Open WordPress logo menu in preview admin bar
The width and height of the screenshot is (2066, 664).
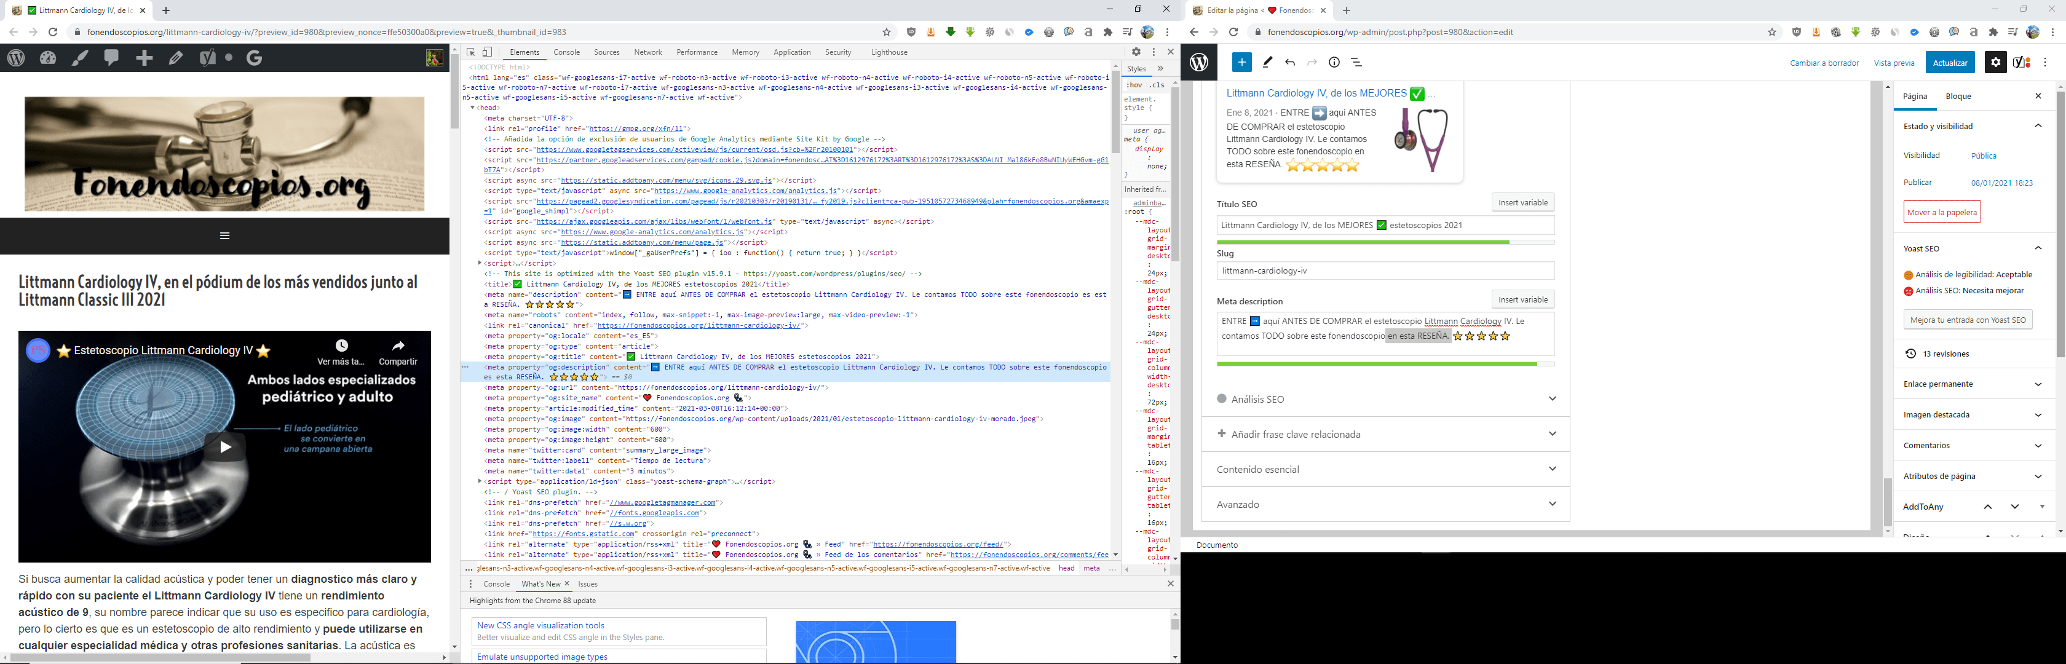point(16,58)
